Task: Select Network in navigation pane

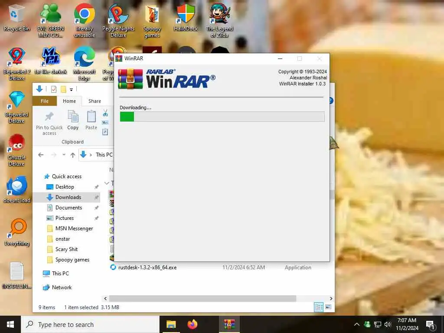Action: tap(62, 287)
